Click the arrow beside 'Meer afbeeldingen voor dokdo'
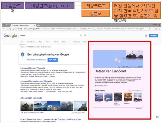162x123 pixels. coord(22,113)
